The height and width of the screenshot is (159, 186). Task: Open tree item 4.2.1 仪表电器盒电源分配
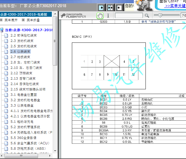click(x=30, y=116)
